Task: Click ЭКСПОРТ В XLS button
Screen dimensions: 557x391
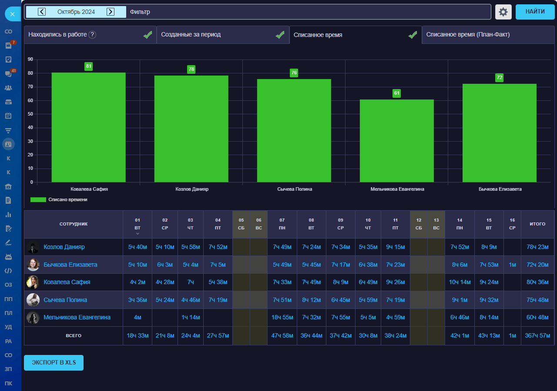Action: tap(54, 363)
